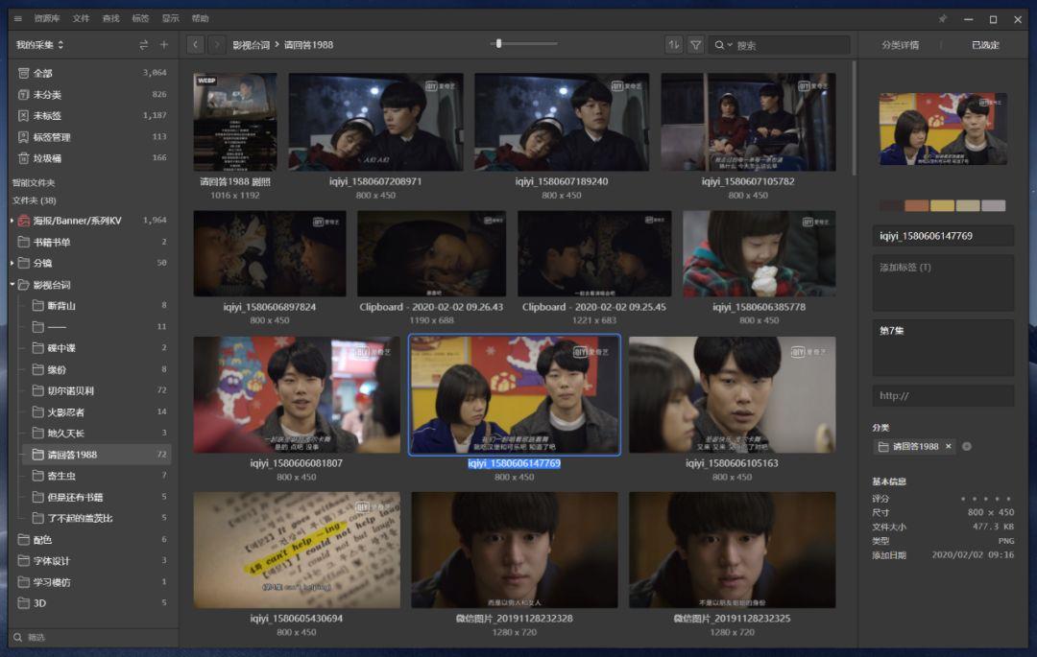Click 影视台词 in the breadcrumb
The height and width of the screenshot is (657, 1037).
[x=252, y=45]
